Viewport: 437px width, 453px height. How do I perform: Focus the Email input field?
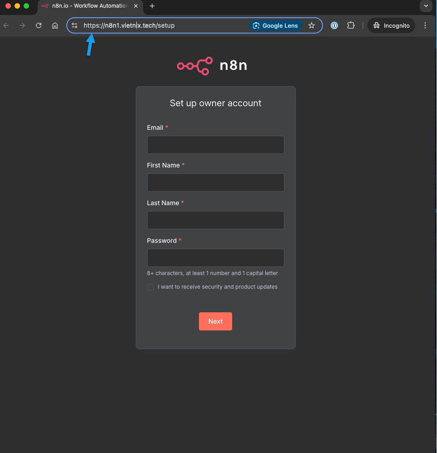215,145
